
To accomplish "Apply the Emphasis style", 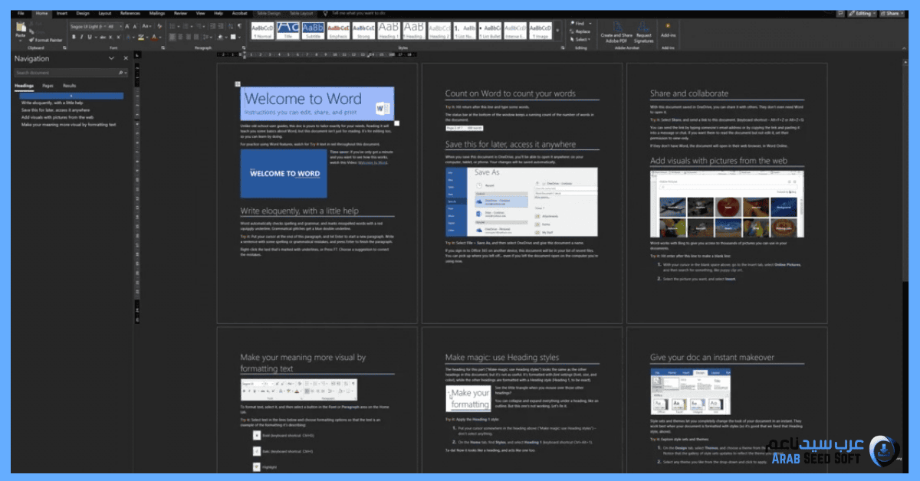I will [338, 31].
